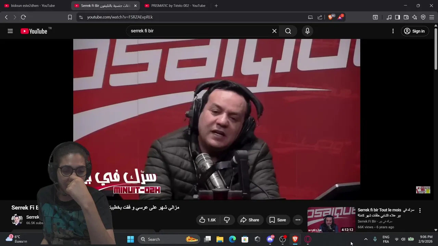
Task: Go forward in the browser
Action: [x=15, y=17]
